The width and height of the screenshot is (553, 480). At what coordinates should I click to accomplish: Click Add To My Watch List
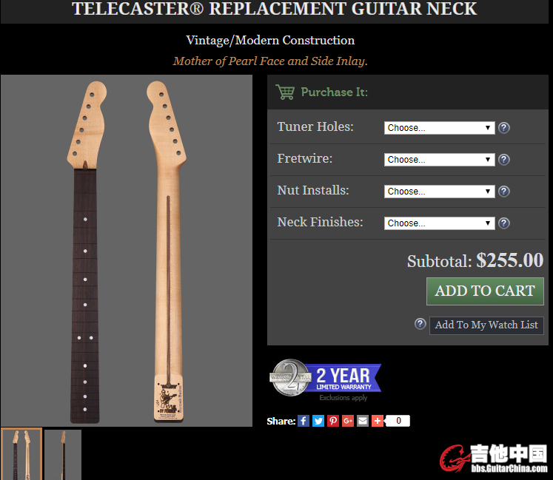(486, 325)
